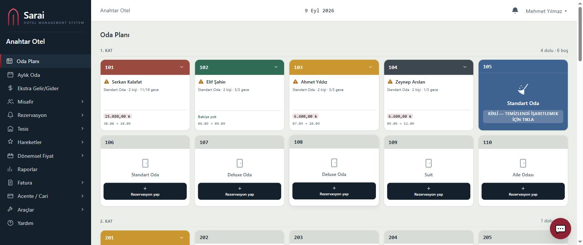583x245 pixels.
Task: Click Serkan Kalafat guest name
Action: (x=127, y=82)
